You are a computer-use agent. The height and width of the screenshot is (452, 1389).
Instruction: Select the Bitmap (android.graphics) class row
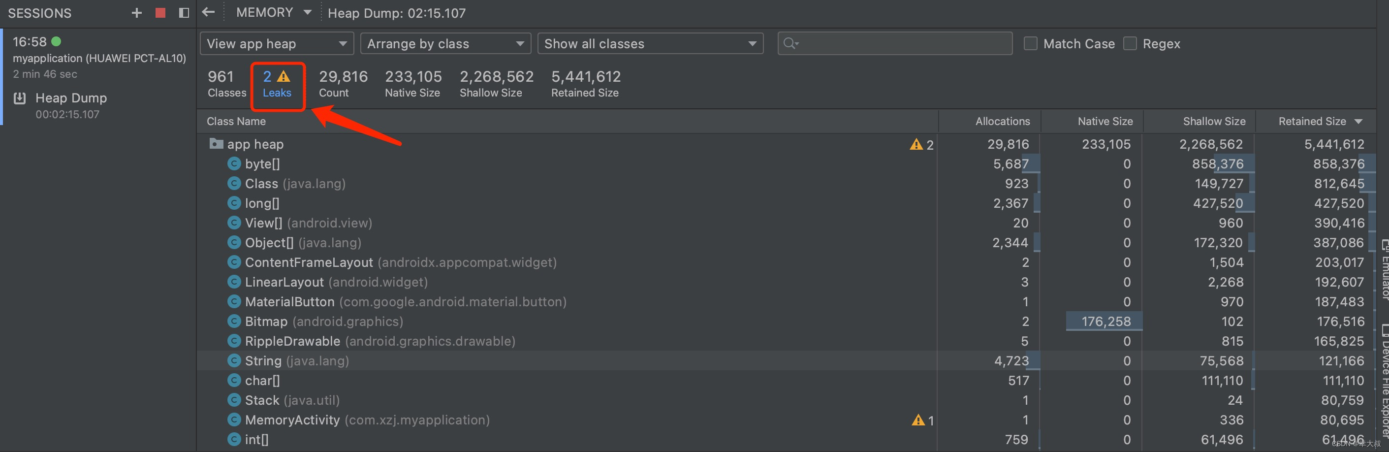[x=787, y=322]
